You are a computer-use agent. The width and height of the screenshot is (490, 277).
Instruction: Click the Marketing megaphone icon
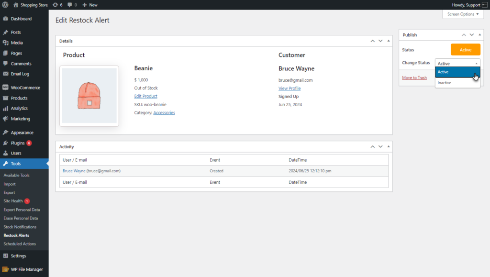(x=6, y=119)
